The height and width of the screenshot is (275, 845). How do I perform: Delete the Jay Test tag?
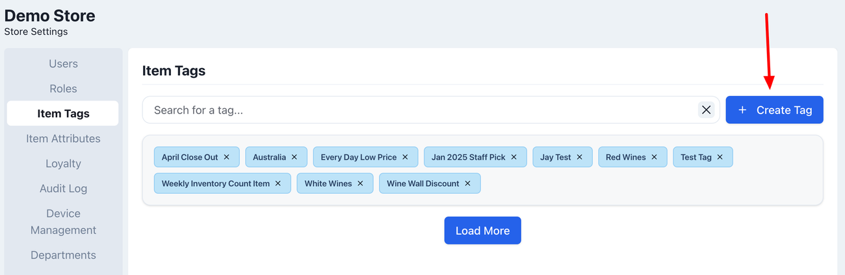click(x=580, y=157)
